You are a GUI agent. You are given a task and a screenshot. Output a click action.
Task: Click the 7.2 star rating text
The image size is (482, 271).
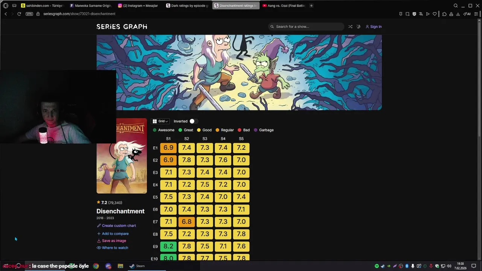click(x=104, y=202)
